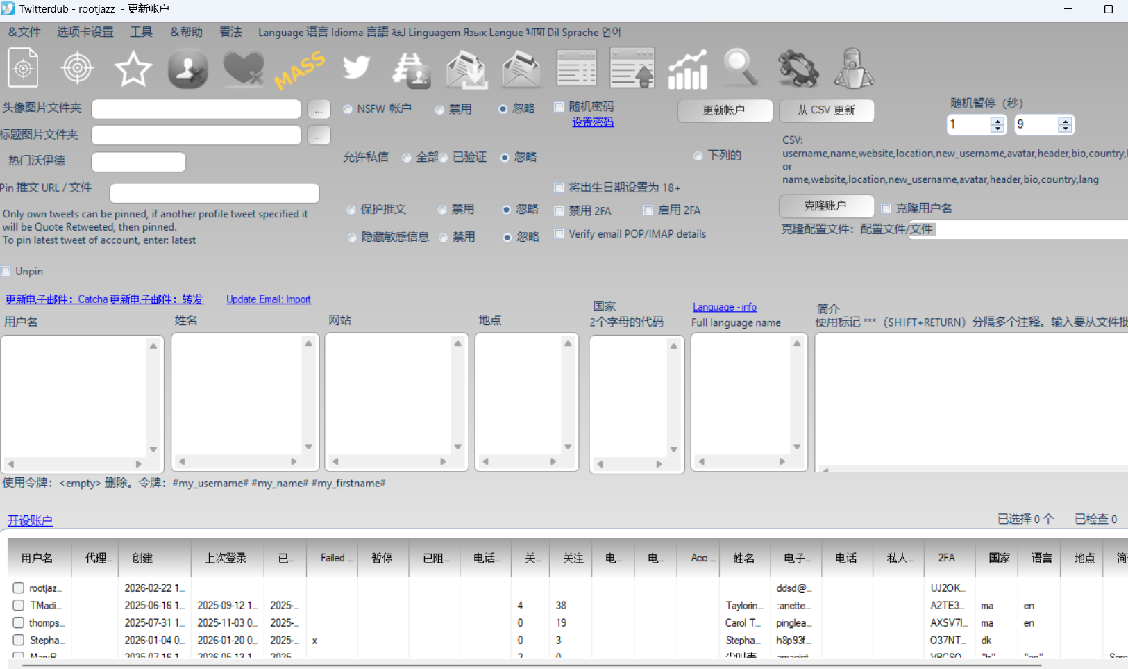The height and width of the screenshot is (669, 1128).
Task: Toggle the Unpin checkbox
Action: 6,271
